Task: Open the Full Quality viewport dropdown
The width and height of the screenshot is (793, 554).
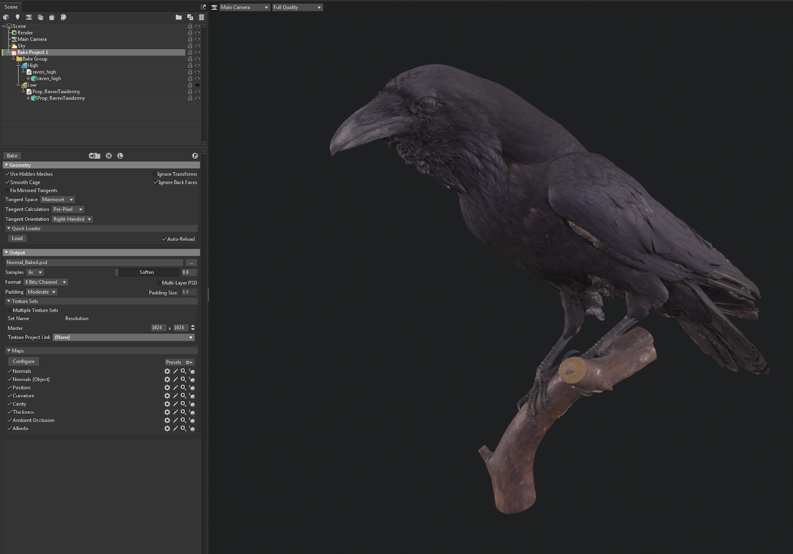Action: [x=297, y=7]
